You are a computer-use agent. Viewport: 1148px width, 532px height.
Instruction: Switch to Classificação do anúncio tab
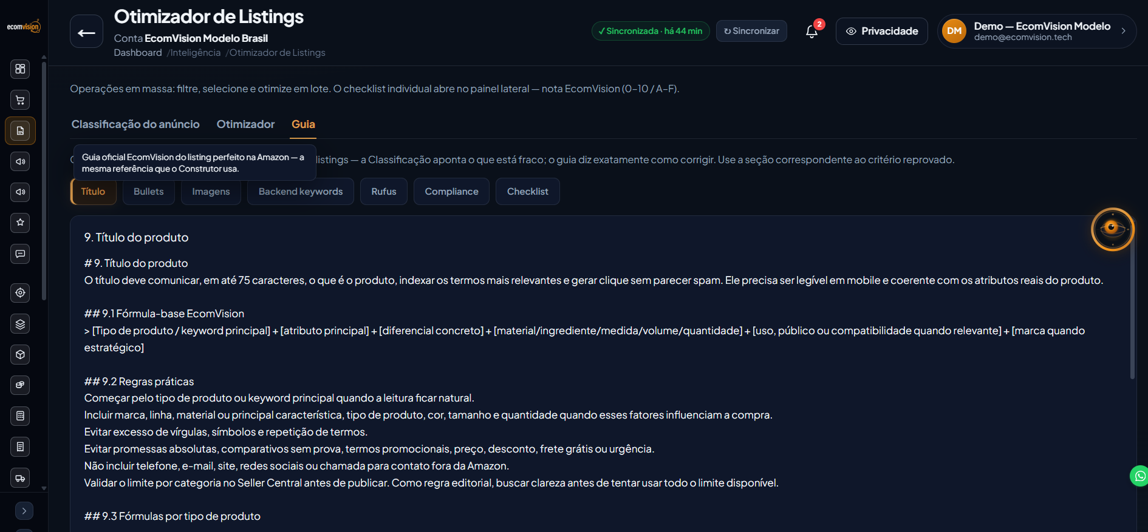tap(135, 124)
